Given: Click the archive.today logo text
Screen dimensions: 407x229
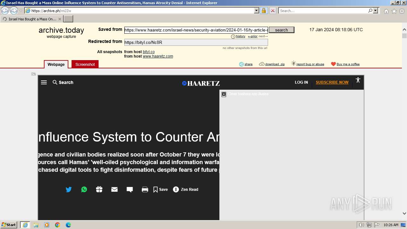Looking at the screenshot, I should 61,30.
